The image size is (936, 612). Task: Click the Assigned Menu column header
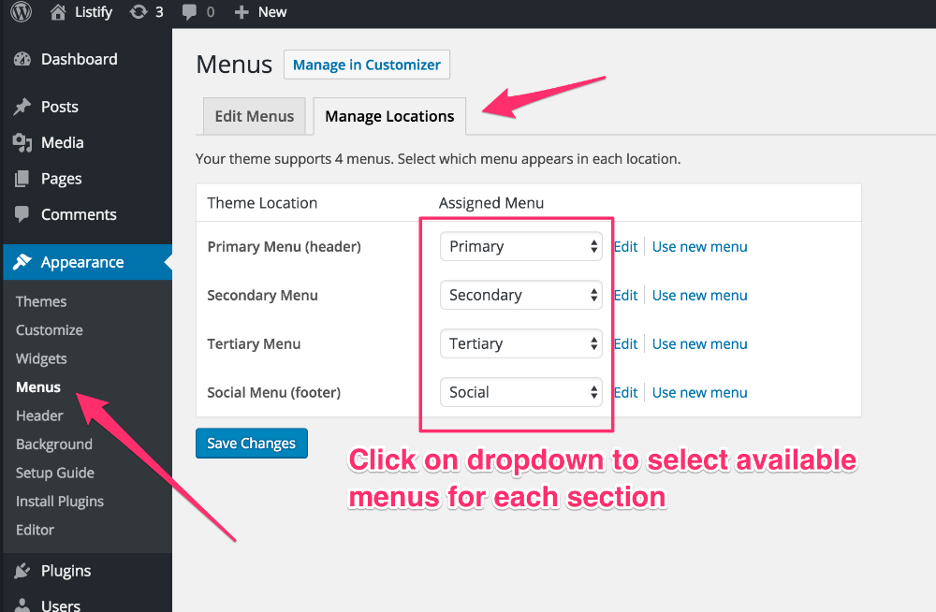[491, 203]
